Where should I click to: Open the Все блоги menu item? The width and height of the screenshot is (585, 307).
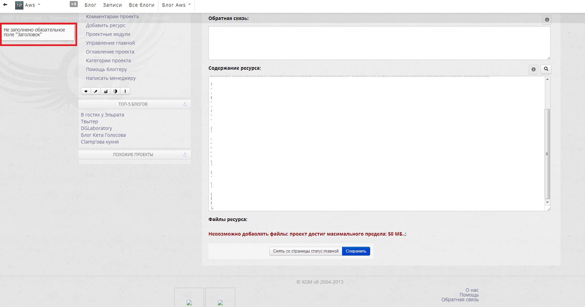141,5
